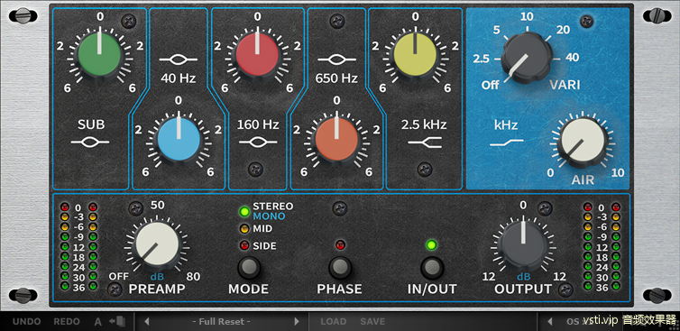Click UNDO in the bottom bar
Viewport: 680px width, 331px height.
(26, 322)
